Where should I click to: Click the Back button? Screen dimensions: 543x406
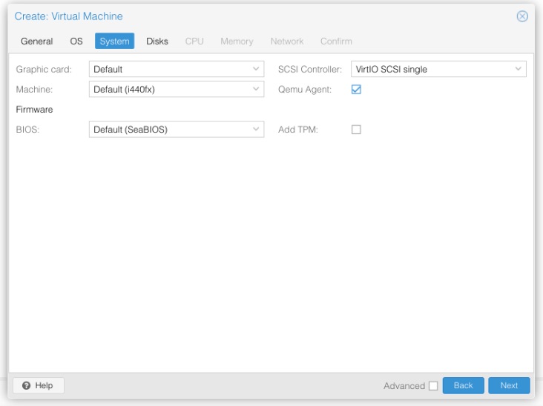pyautogui.click(x=464, y=385)
